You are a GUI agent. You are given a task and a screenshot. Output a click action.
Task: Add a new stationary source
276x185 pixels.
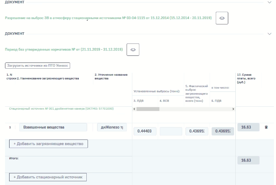[x=48, y=177]
